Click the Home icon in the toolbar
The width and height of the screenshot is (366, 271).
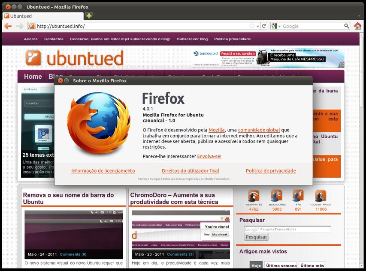click(x=357, y=26)
